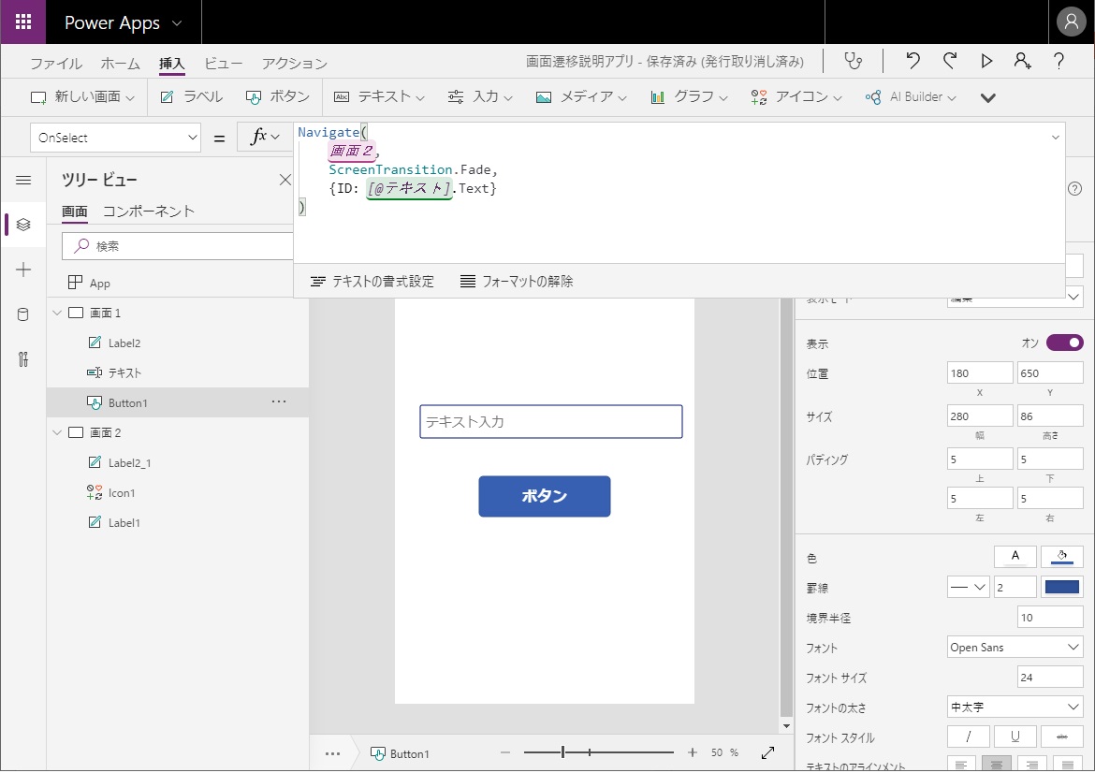This screenshot has width=1095, height=773.
Task: Run the app preview play icon
Action: pyautogui.click(x=986, y=60)
